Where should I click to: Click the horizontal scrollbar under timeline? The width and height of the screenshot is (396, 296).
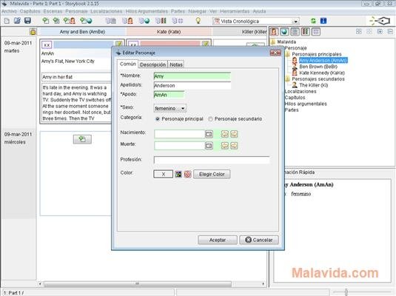pyautogui.click(x=138, y=284)
